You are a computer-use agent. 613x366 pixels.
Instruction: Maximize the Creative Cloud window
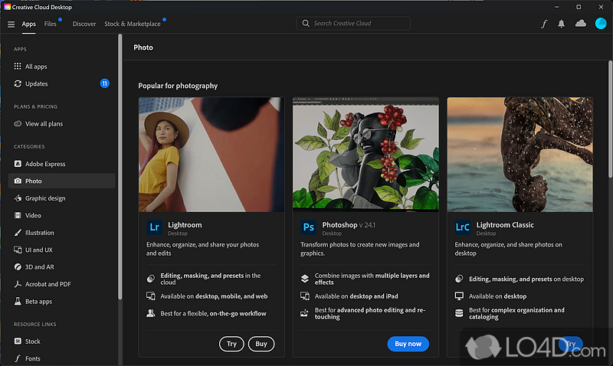point(579,7)
